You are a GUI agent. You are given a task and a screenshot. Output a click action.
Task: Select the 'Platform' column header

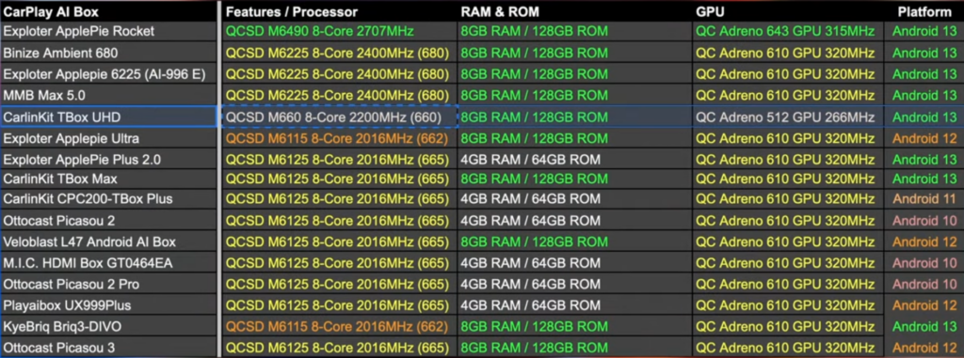[924, 11]
